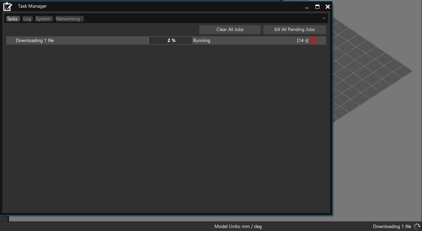Image resolution: width=422 pixels, height=231 pixels.
Task: Open the Log tab
Action: click(27, 19)
